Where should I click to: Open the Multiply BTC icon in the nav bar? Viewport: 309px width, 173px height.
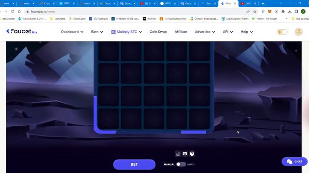tap(113, 32)
